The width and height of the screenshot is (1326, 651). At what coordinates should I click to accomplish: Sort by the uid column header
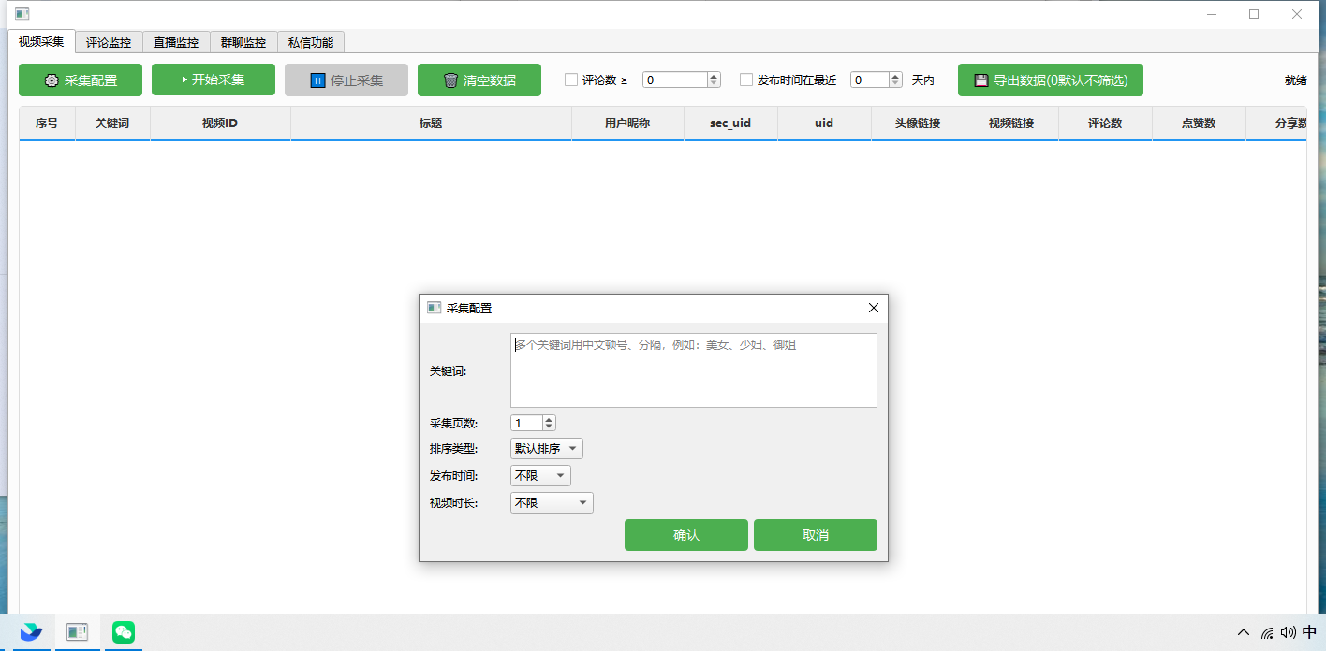point(824,123)
